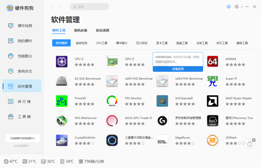Click the 'MSI Afterburner' name text
The image size is (261, 168).
click(x=86, y=118)
